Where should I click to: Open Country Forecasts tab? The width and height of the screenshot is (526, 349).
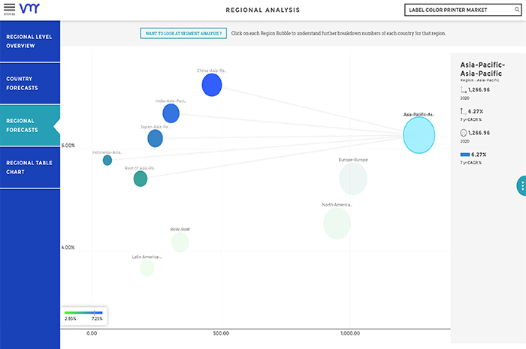pyautogui.click(x=30, y=83)
